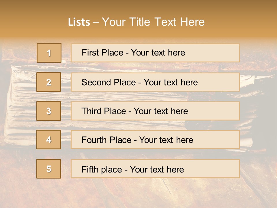Select the number 2 box
277x208 pixels.
tap(49, 82)
